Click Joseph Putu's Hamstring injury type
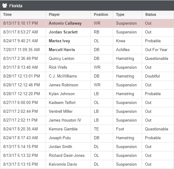Viewport: 174px width, 169px height. point(125,138)
